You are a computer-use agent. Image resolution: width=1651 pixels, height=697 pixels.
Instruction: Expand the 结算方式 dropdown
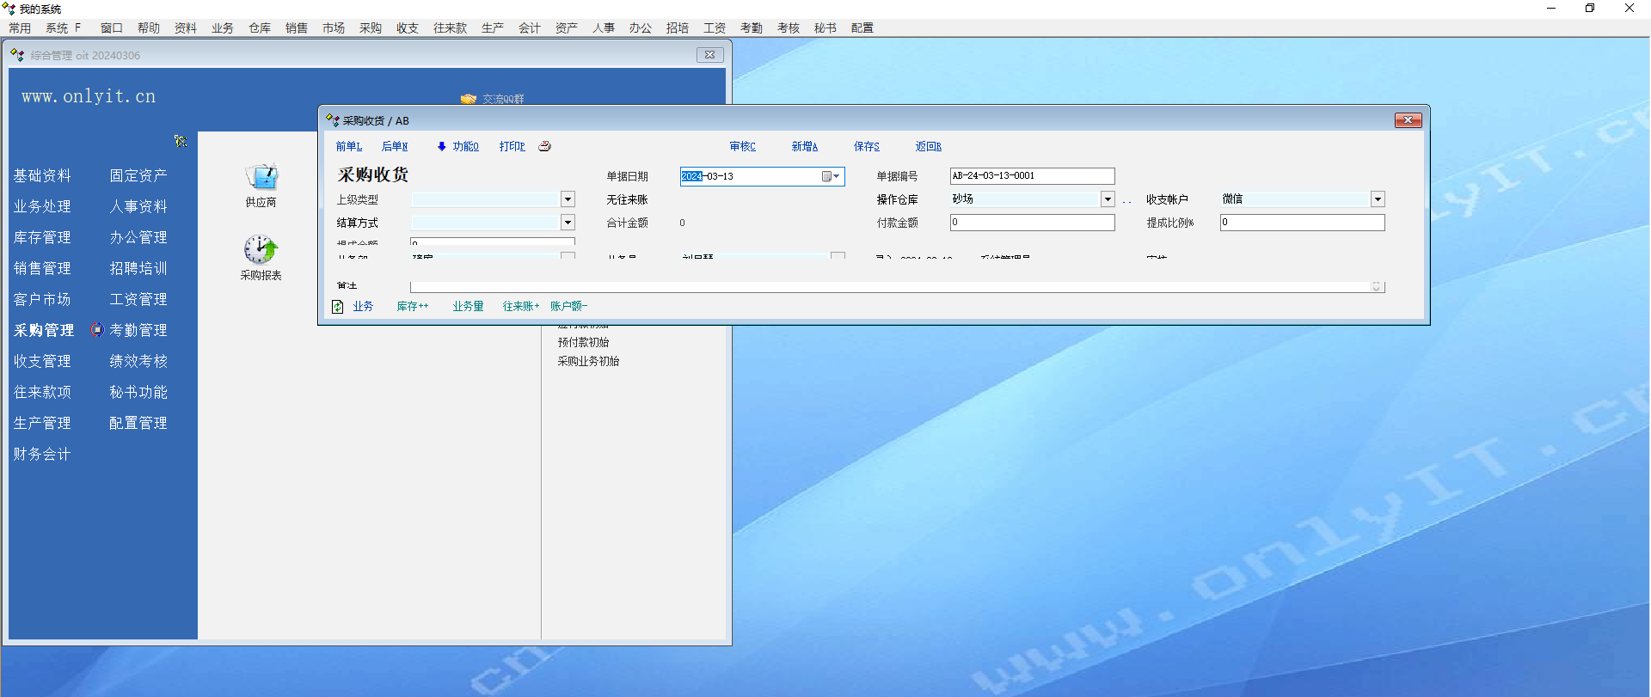tap(568, 223)
